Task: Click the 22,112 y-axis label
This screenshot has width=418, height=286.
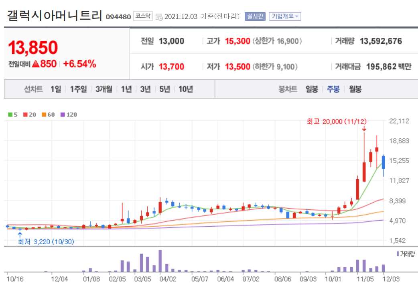Action: click(399, 121)
